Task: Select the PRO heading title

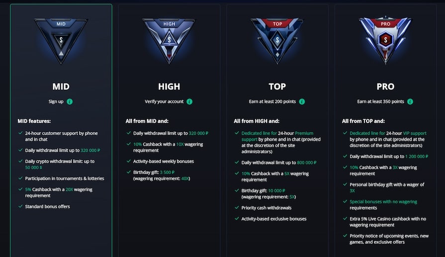Action: click(x=385, y=86)
